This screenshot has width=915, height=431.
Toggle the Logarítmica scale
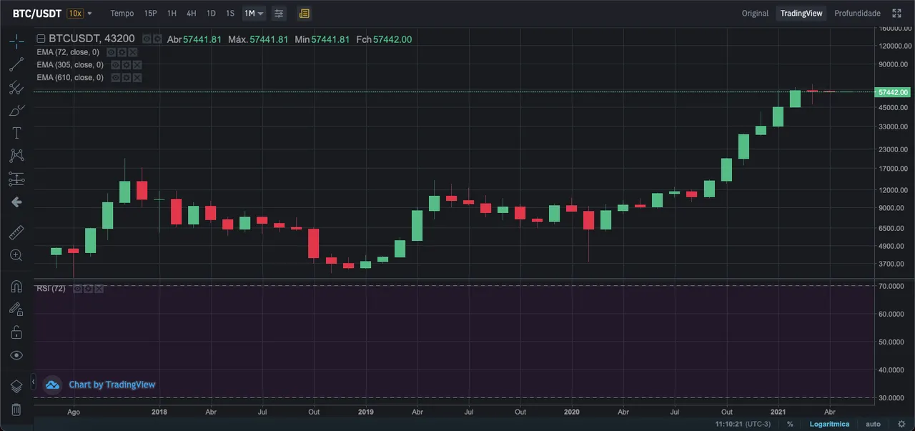click(x=829, y=424)
